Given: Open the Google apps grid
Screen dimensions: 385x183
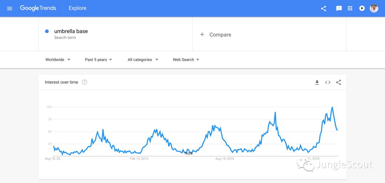Looking at the screenshot, I should 350,9.
